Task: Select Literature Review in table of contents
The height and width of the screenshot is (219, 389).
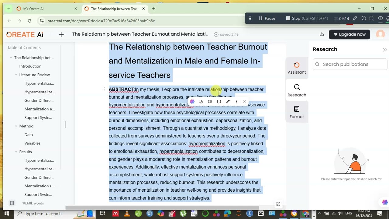Action: pyautogui.click(x=34, y=75)
